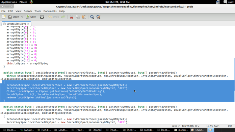Click the vertical scrollbar of editor
This screenshot has width=235, height=132.
pyautogui.click(x=234, y=74)
